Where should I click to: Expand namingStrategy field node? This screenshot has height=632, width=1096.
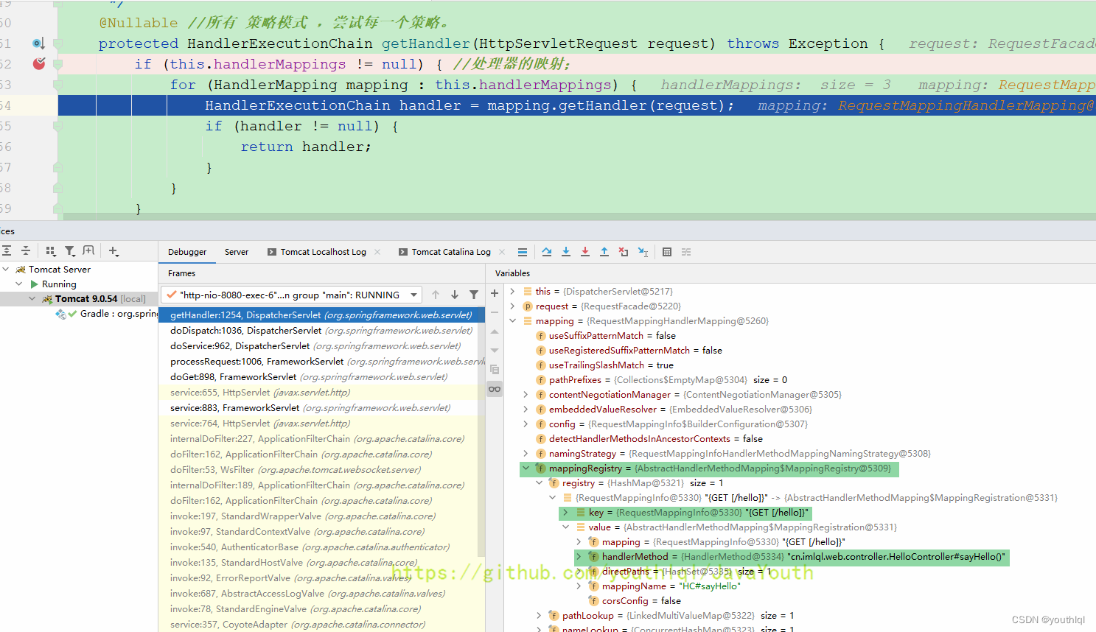pos(526,453)
